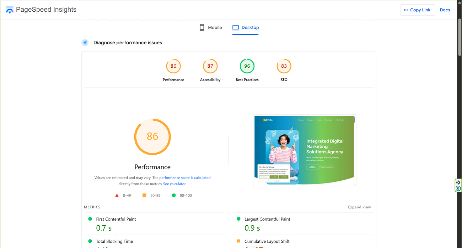Viewport: 462px width, 248px height.
Task: Click the 0.7 s First Contentful Paint value
Action: pyautogui.click(x=104, y=228)
